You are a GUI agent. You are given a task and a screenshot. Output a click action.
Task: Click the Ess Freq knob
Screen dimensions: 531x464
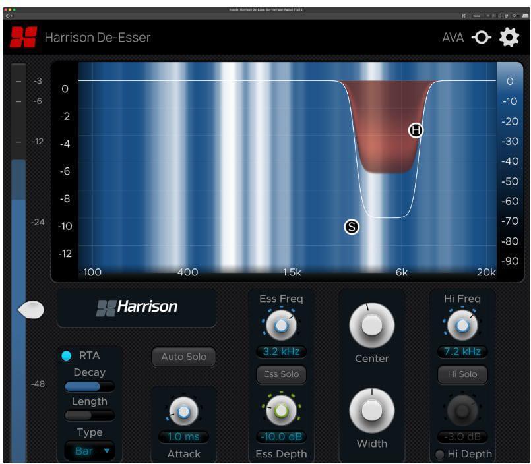tap(280, 324)
